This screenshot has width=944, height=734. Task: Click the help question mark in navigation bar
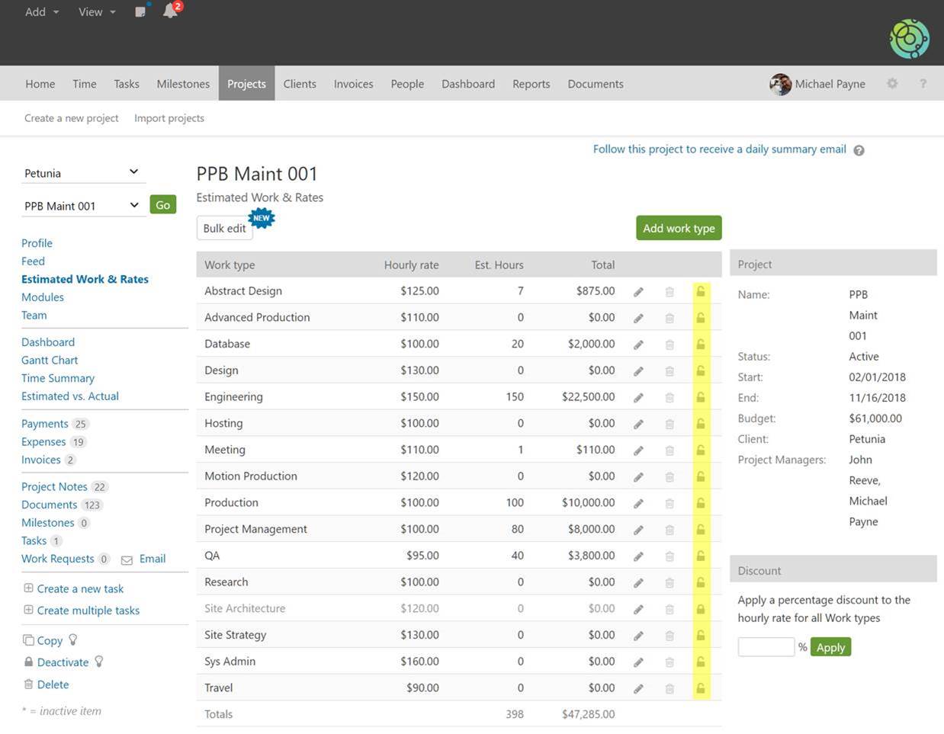(923, 84)
